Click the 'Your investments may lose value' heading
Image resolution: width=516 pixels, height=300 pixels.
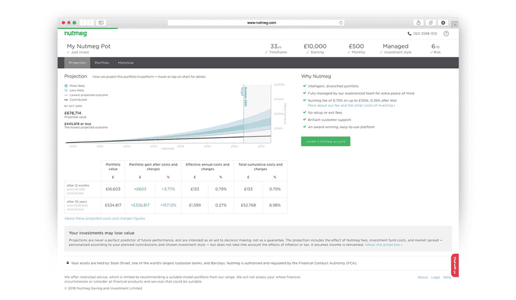pos(101,233)
